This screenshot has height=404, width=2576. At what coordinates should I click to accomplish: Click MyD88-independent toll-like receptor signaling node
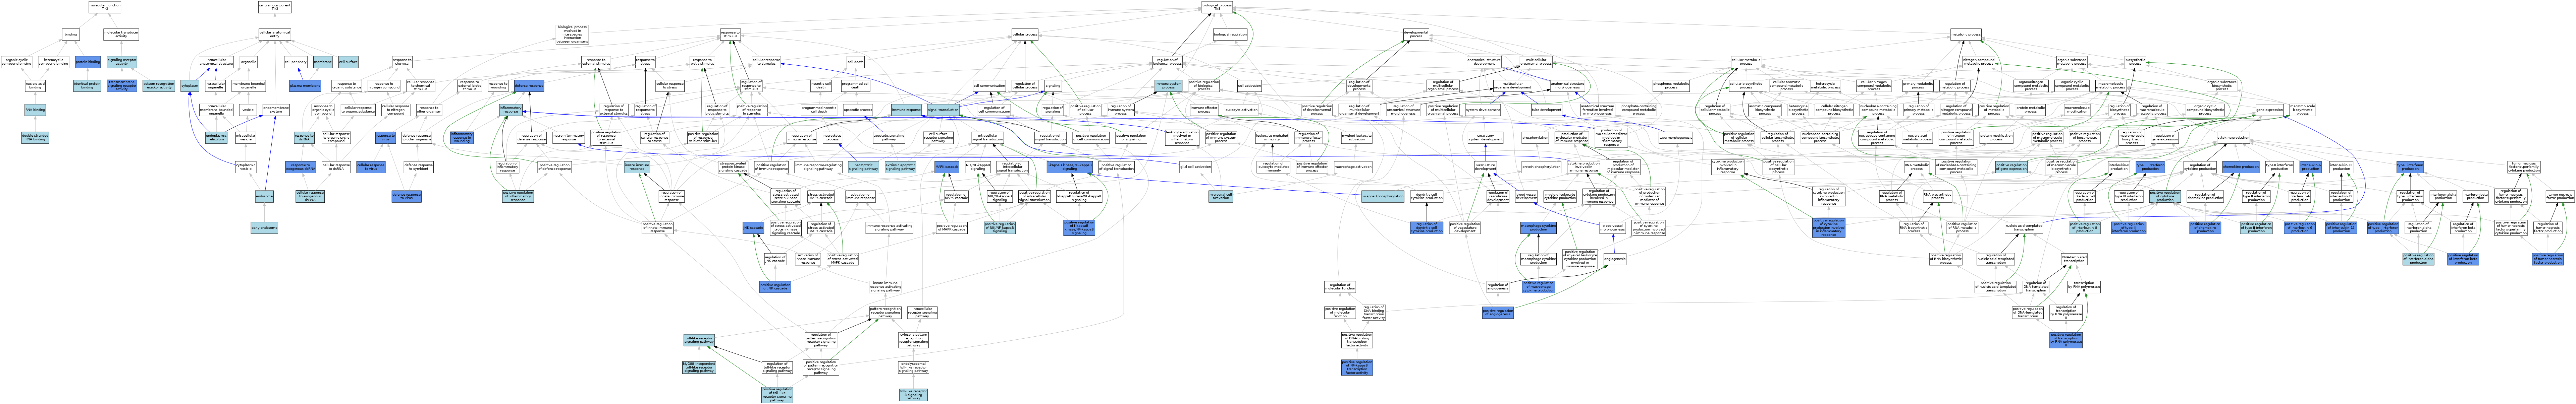699,367
